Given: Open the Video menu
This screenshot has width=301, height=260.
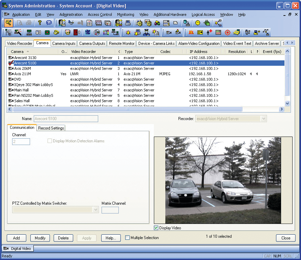Looking at the screenshot, I should pos(144,15).
